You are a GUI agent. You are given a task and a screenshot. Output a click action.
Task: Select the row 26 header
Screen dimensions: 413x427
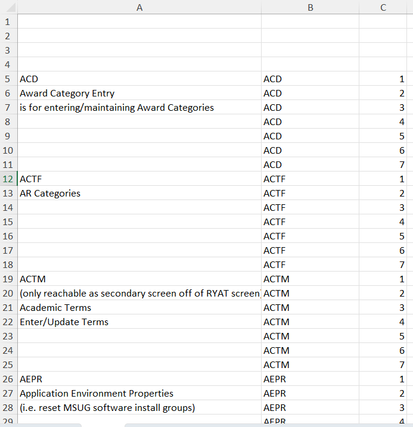tap(8, 379)
